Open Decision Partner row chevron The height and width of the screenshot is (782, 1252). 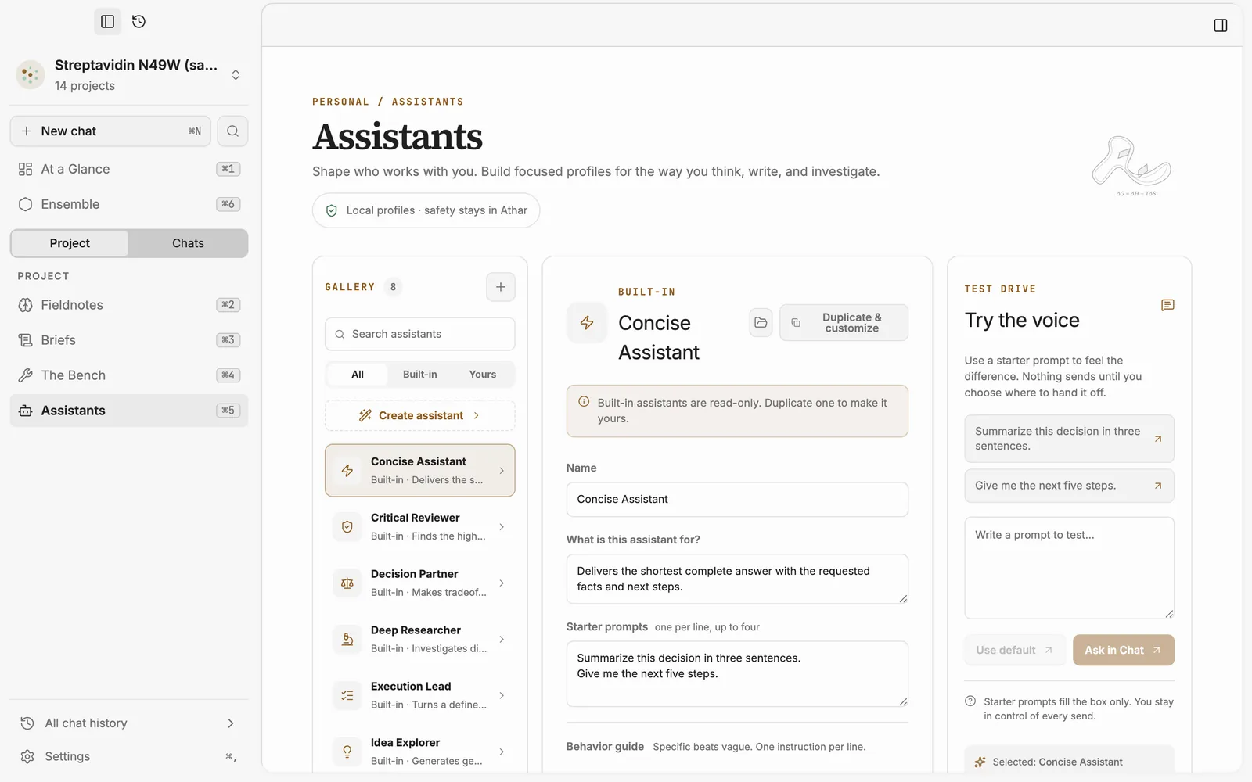pyautogui.click(x=502, y=583)
